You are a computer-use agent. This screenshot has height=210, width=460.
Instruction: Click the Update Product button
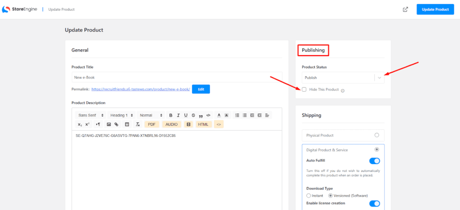pos(435,9)
